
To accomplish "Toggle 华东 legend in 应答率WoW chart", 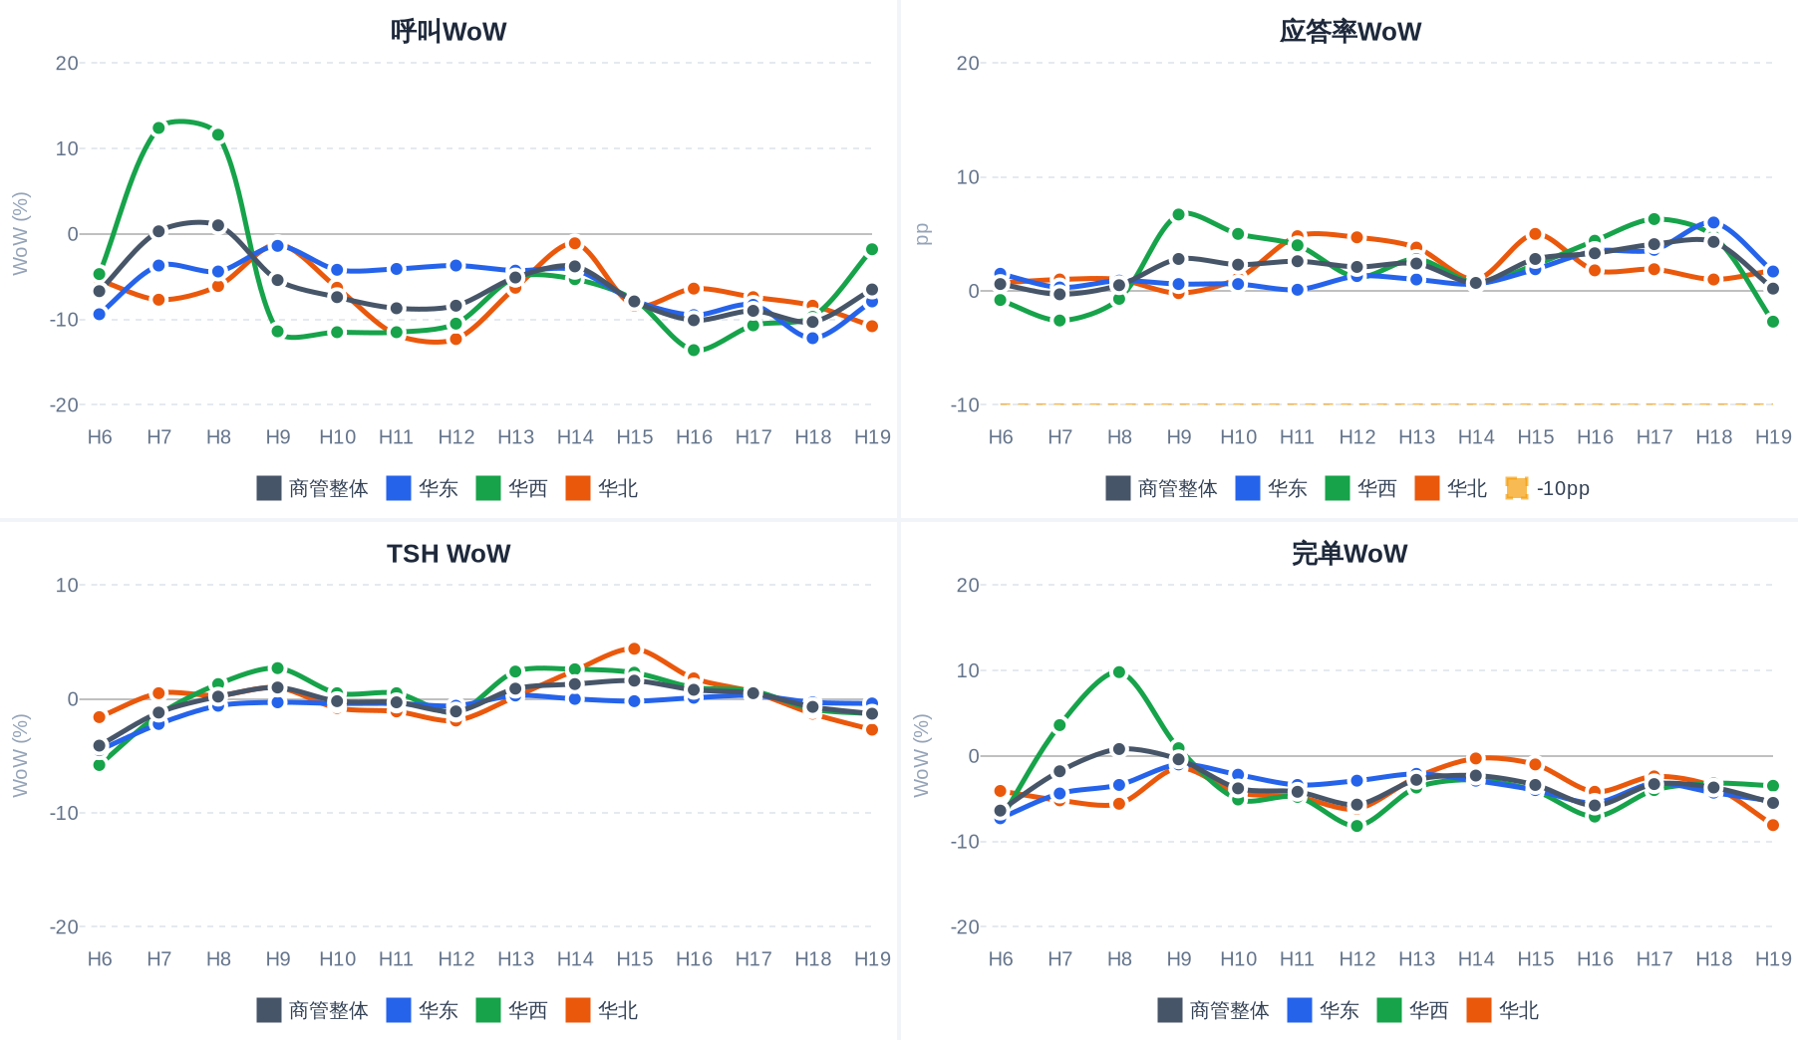I will (1272, 488).
